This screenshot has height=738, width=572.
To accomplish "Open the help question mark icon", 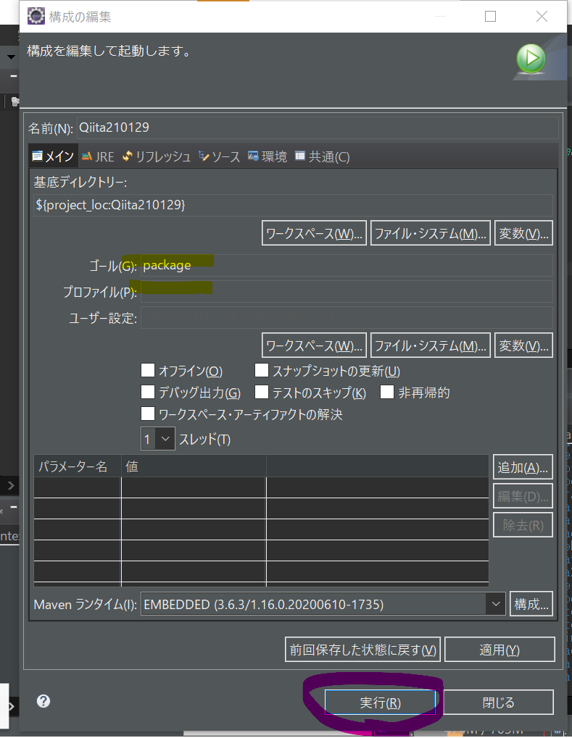I will coord(43,701).
